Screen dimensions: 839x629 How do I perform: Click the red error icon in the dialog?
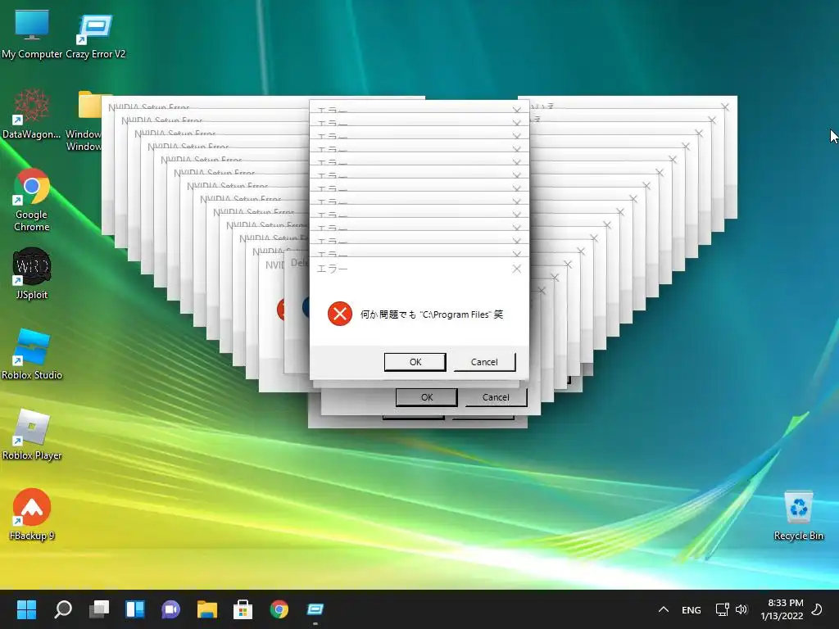click(x=340, y=314)
